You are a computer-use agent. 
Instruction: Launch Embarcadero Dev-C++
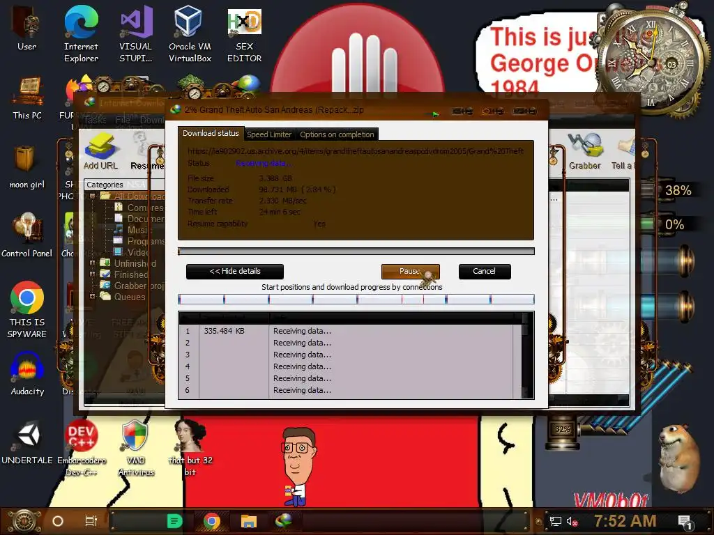coord(81,448)
